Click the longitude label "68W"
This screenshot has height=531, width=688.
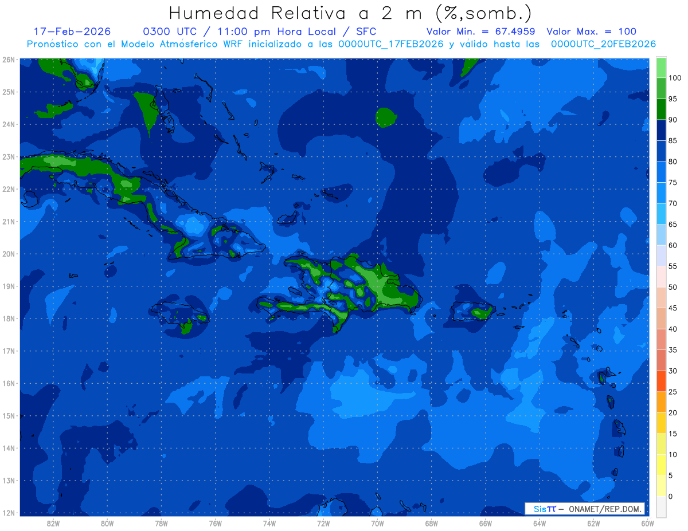coord(431,522)
